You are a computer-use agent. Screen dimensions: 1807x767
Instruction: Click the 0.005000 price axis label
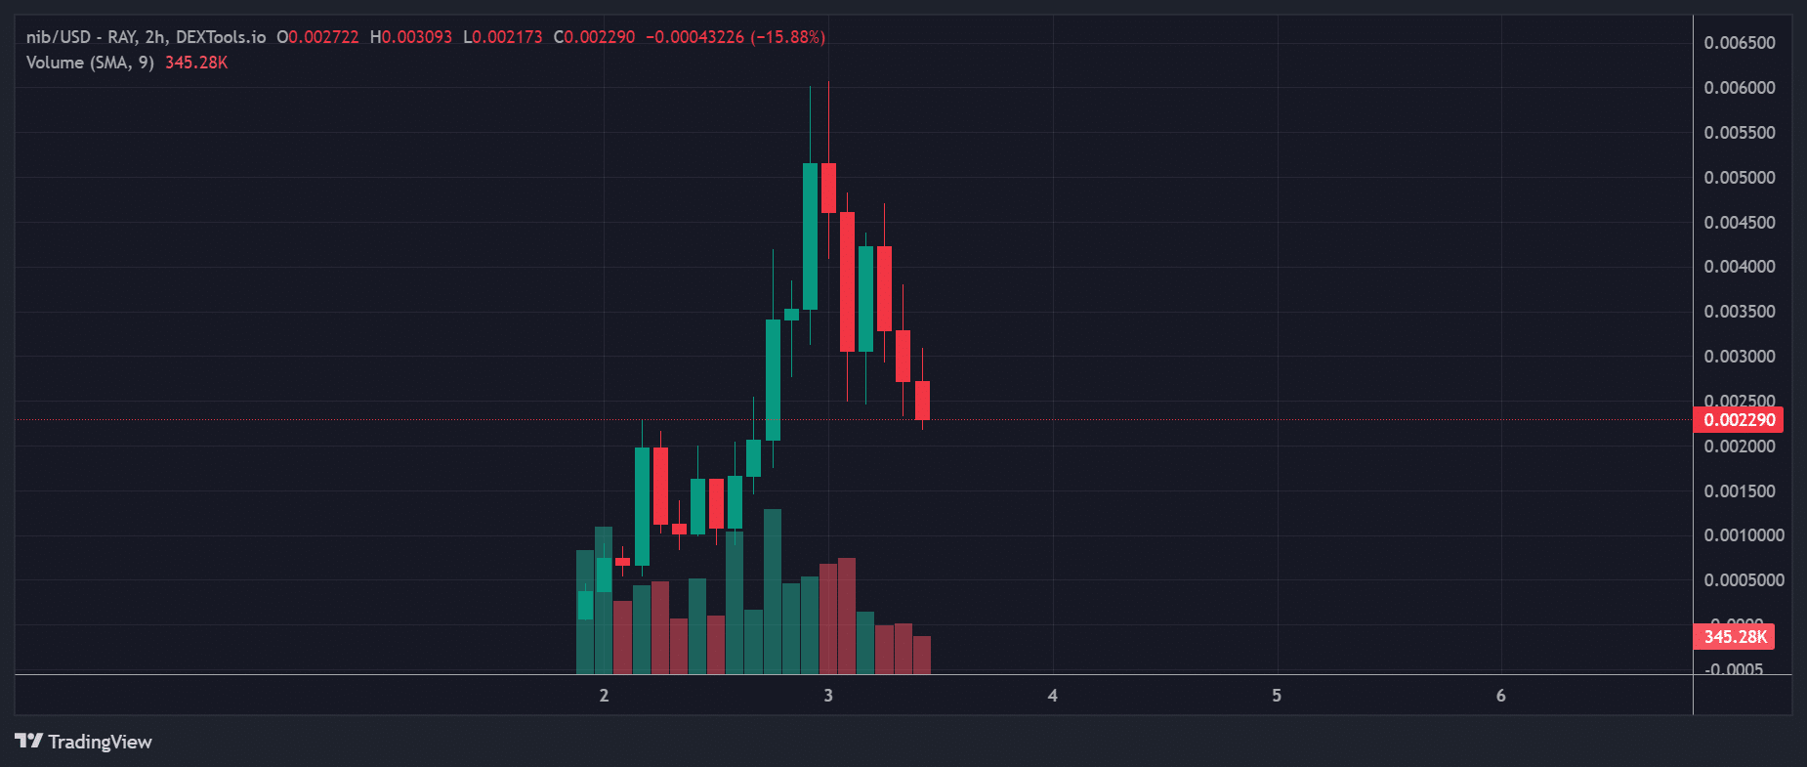point(1740,178)
